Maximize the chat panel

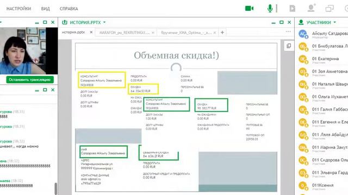(x=45, y=90)
